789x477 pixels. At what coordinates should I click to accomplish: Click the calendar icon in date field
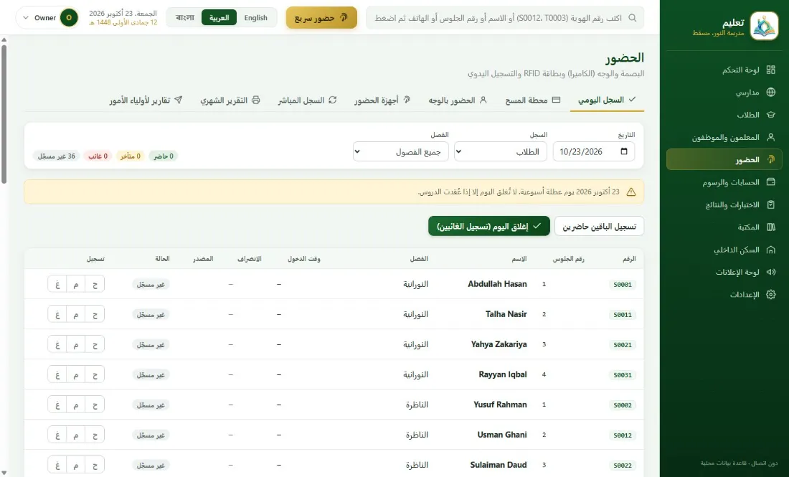[x=624, y=151]
